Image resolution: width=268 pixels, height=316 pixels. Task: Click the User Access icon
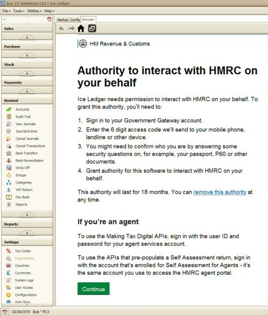pos(9,288)
